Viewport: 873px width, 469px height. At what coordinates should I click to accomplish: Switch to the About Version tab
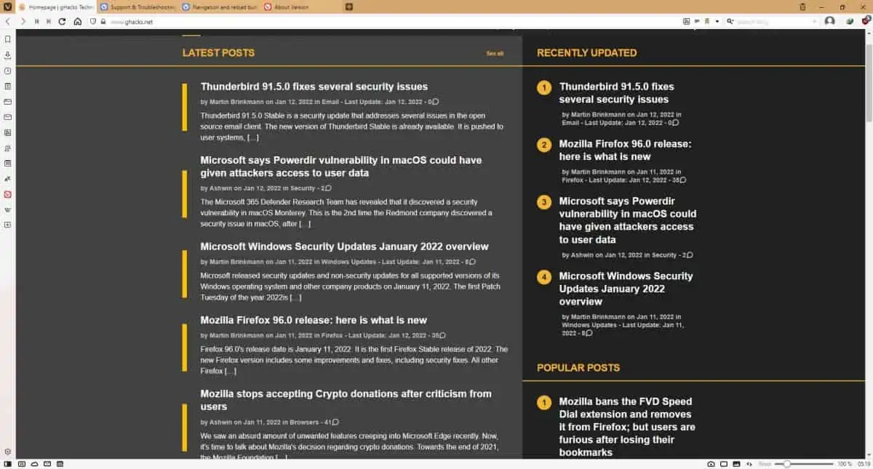[302, 7]
